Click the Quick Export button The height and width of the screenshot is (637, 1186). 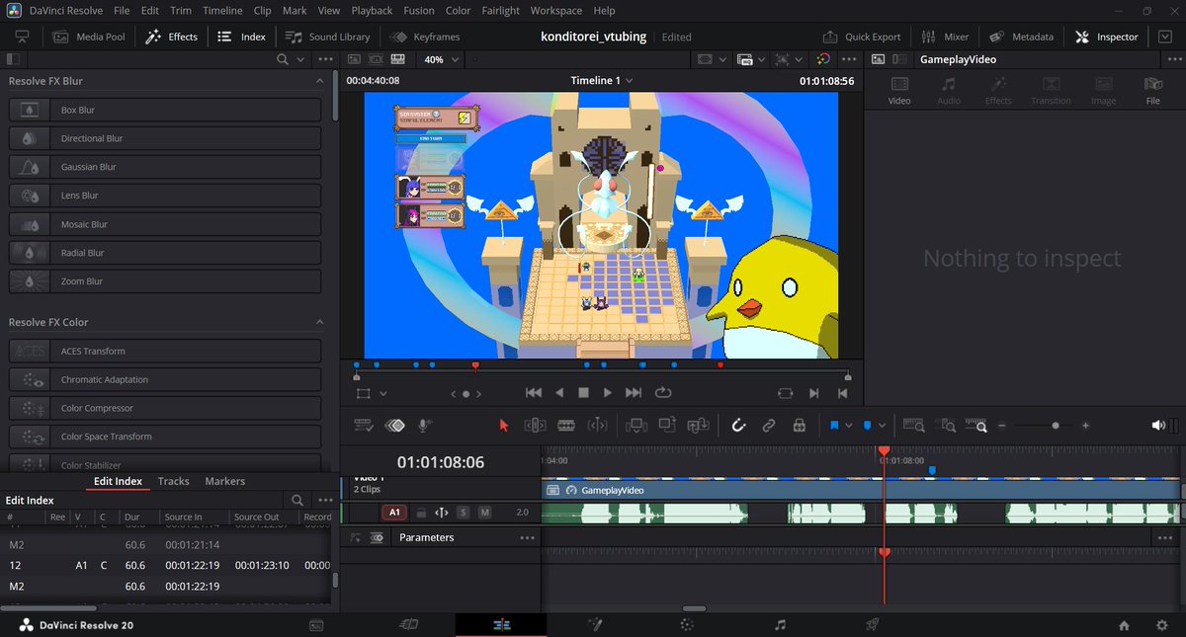(x=862, y=37)
